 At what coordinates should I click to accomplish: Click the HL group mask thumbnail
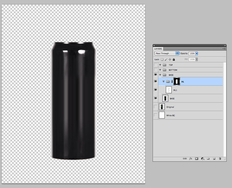point(177,81)
